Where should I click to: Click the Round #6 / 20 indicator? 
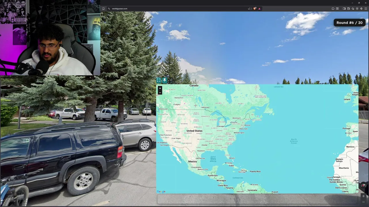[349, 23]
